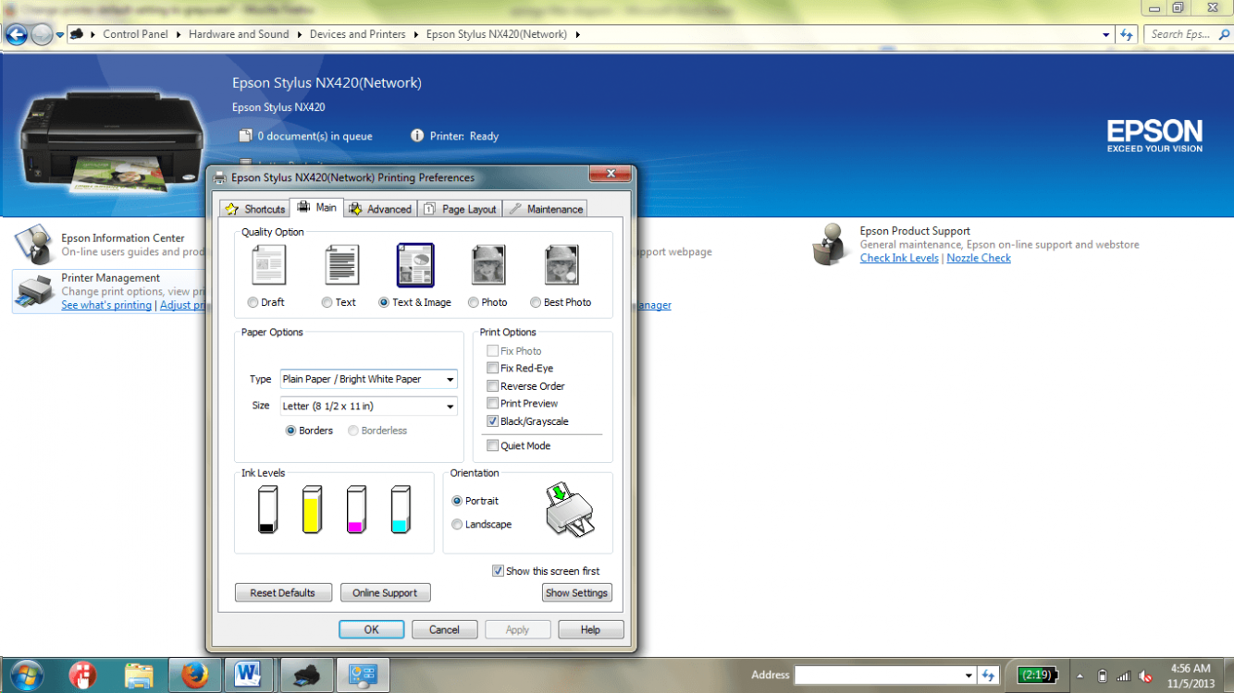Viewport: 1234px width, 693px height.
Task: Click the documents in queue icon
Action: [245, 136]
